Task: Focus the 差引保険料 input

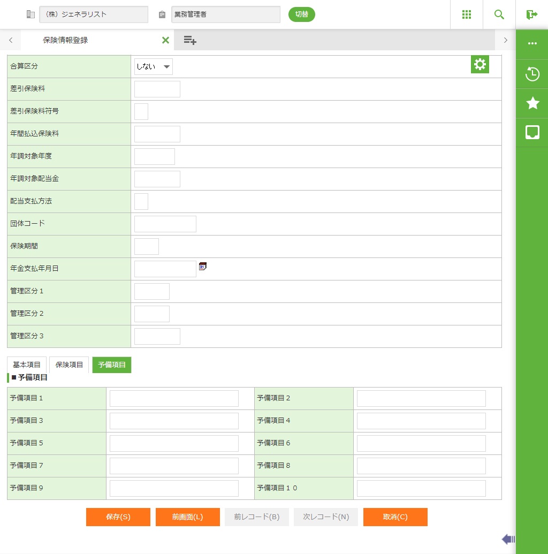Action: 157,89
